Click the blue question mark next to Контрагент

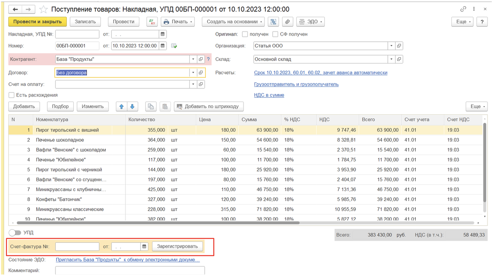coord(208,59)
